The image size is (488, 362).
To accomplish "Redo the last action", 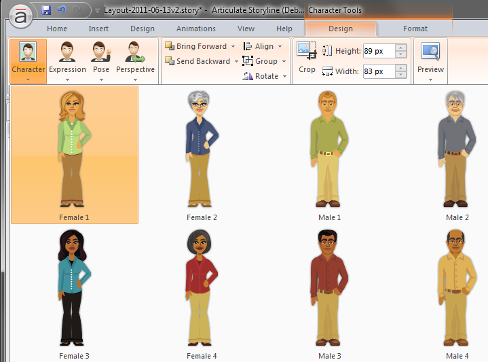I will pyautogui.click(x=77, y=10).
